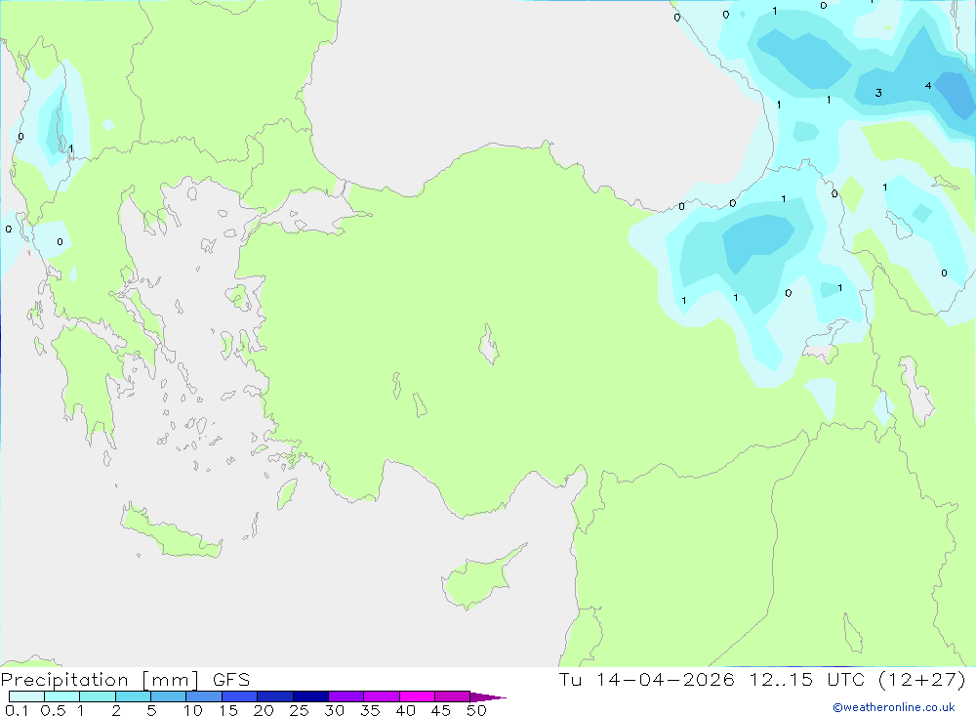
Task: Click the precipitation value '3' on the map
Action: [x=878, y=93]
